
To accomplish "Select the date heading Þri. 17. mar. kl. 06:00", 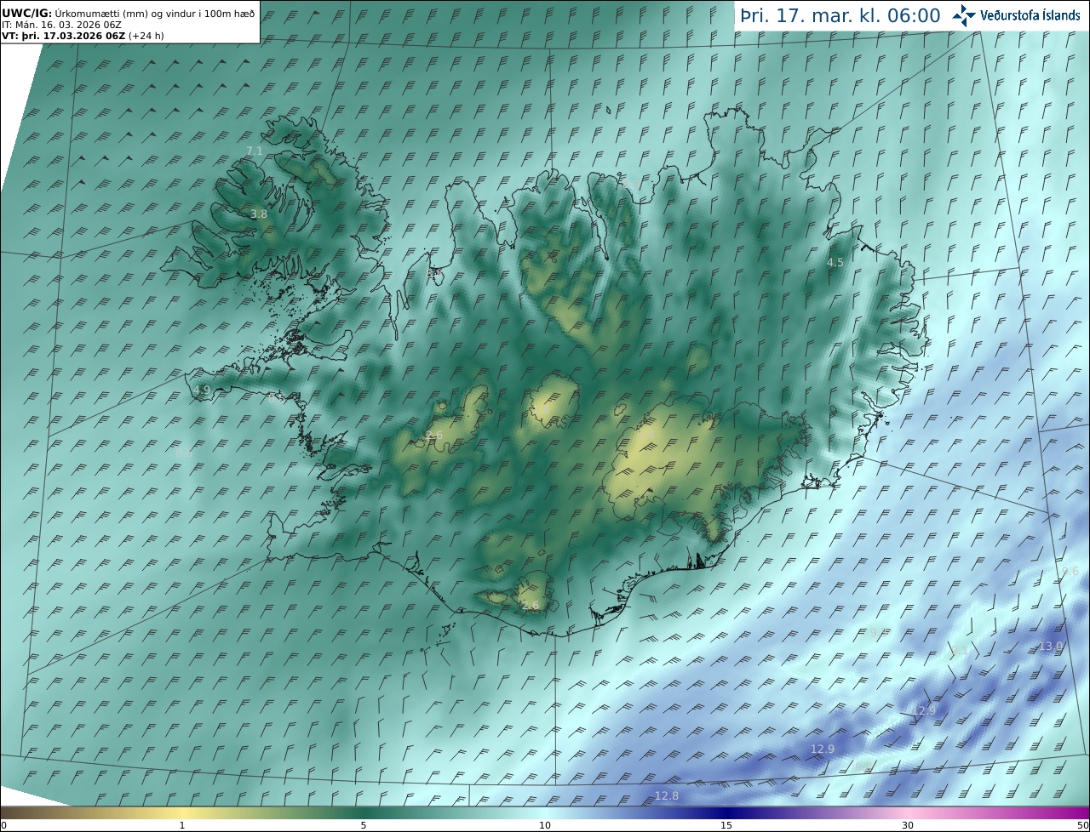I will click(x=840, y=16).
